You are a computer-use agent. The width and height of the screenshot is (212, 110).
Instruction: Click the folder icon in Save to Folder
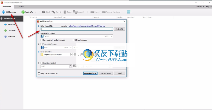point(42,54)
